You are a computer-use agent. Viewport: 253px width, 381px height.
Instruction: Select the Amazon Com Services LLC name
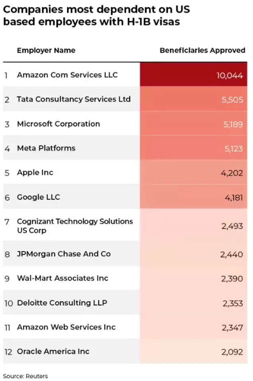point(67,75)
